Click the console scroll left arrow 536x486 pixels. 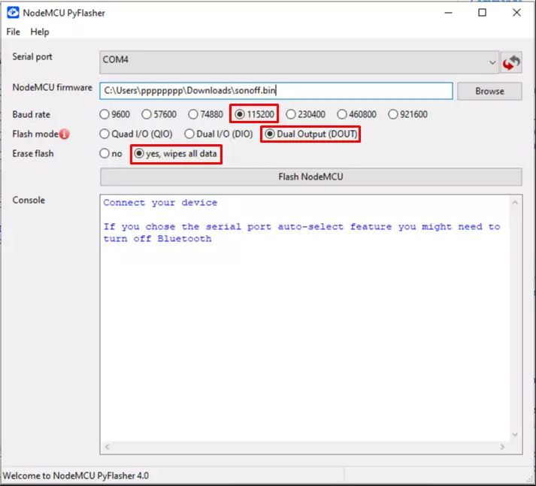point(108,447)
